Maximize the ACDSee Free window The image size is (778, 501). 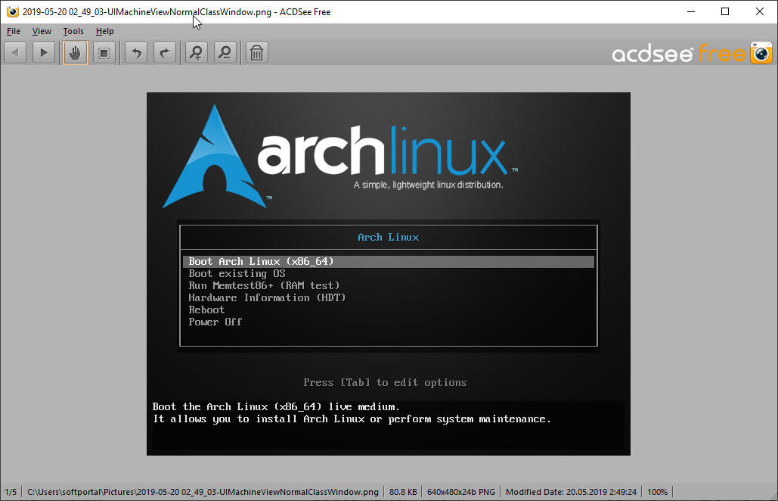(x=725, y=11)
